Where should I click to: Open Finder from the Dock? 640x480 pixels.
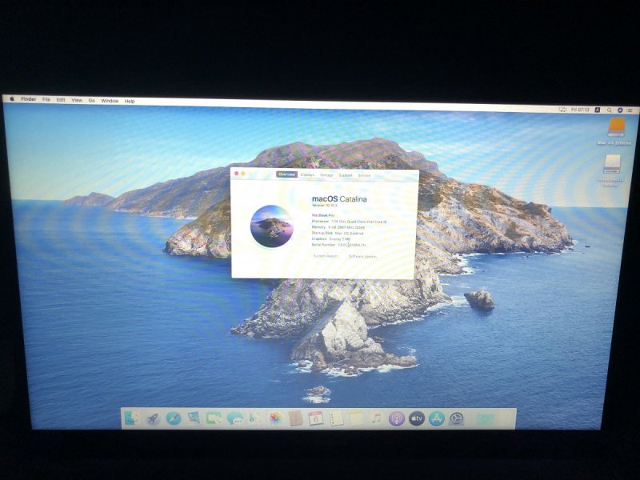[132, 418]
